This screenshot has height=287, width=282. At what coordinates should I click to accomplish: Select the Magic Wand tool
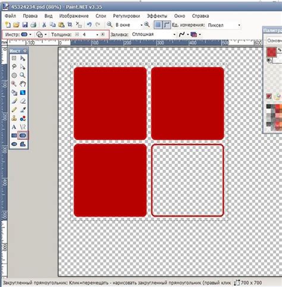14,84
